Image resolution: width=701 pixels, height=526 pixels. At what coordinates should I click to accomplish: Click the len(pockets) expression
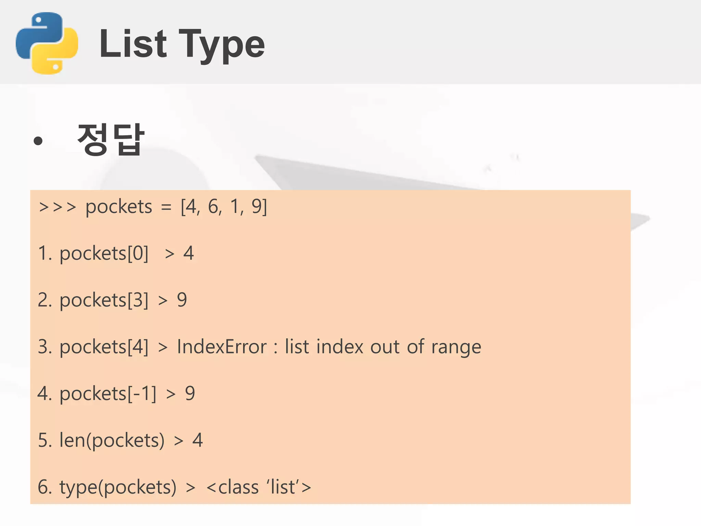pyautogui.click(x=112, y=440)
